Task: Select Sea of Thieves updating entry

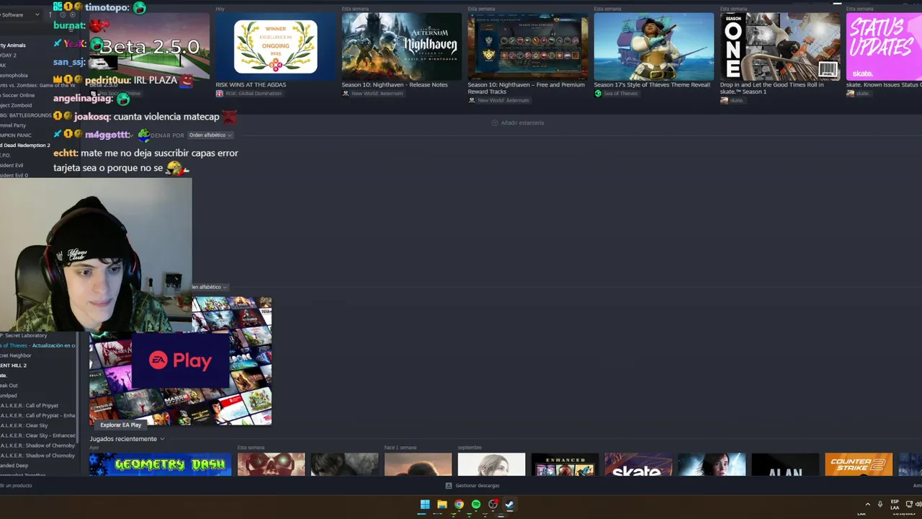Action: coord(37,345)
